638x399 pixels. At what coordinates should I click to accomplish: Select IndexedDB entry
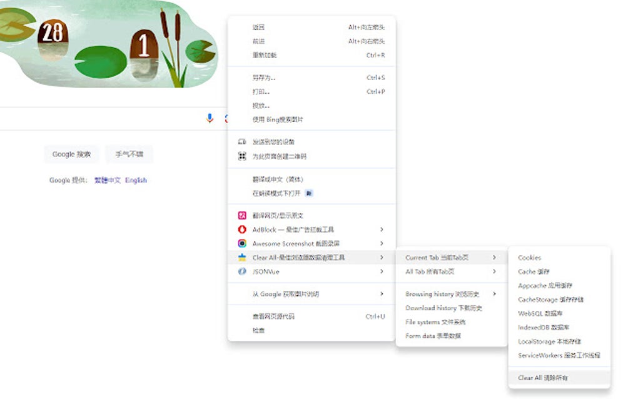pyautogui.click(x=559, y=327)
